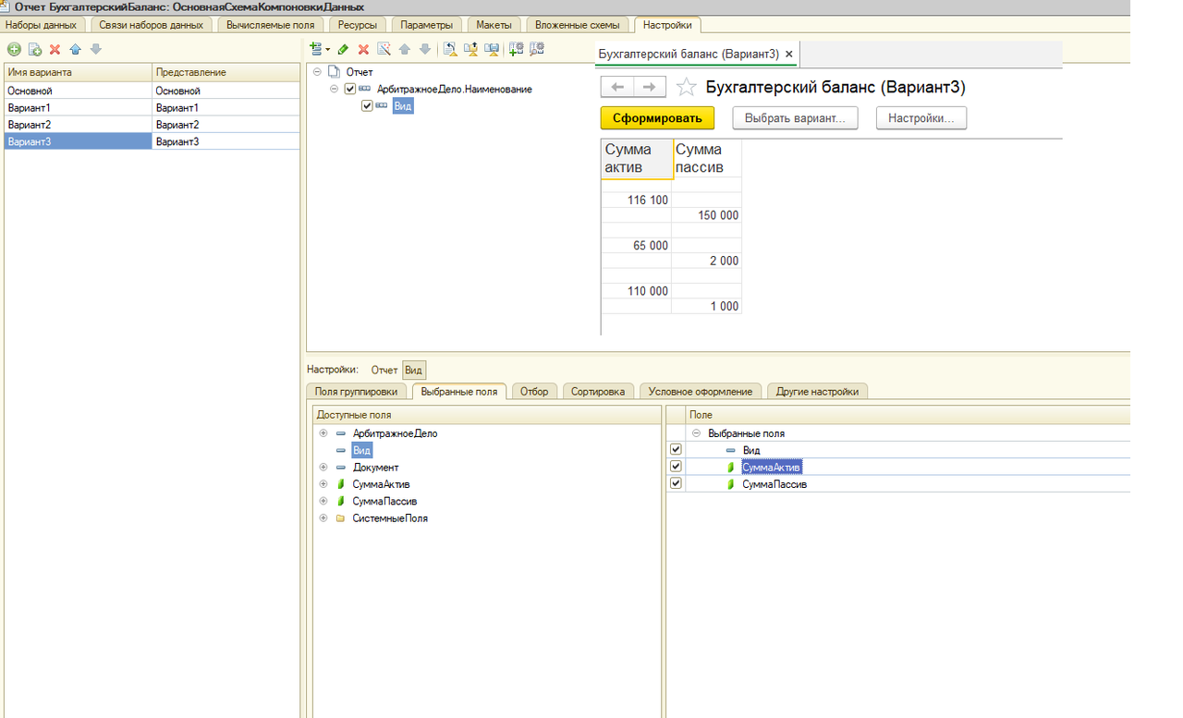
Task: Move variant down with gray arrow
Action: pyautogui.click(x=96, y=49)
